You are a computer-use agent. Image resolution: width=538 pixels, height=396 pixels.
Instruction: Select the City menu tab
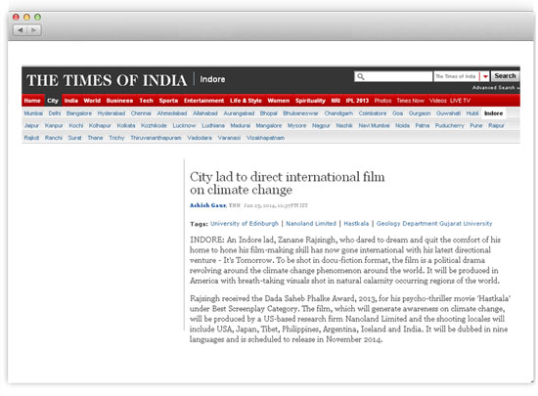(53, 101)
